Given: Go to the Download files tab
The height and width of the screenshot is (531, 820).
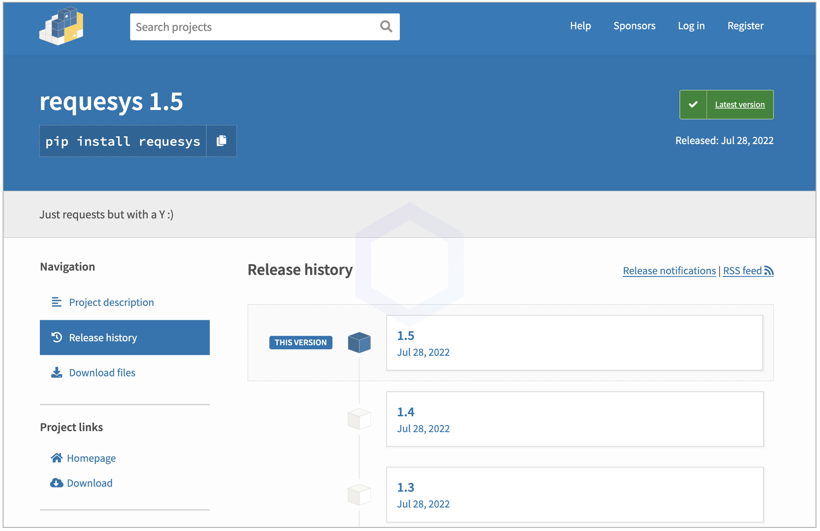Looking at the screenshot, I should click(102, 373).
